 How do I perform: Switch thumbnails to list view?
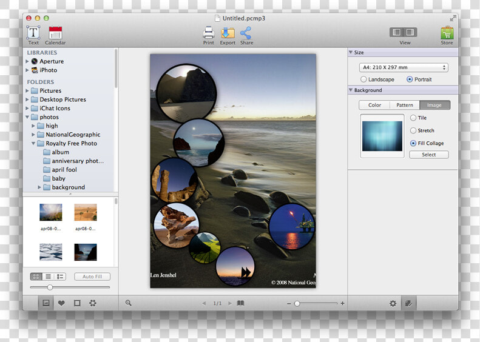coord(48,277)
